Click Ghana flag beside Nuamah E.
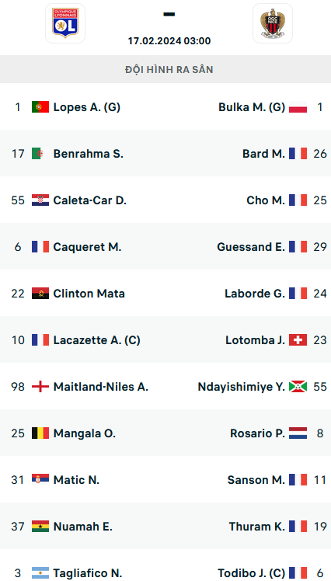The width and height of the screenshot is (331, 581). coord(40,527)
